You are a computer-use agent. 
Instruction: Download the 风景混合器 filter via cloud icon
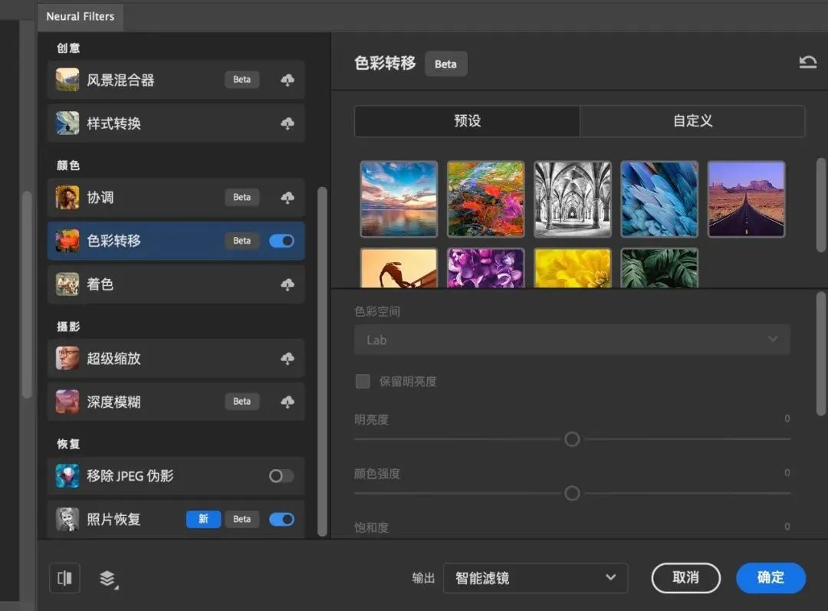click(x=287, y=79)
